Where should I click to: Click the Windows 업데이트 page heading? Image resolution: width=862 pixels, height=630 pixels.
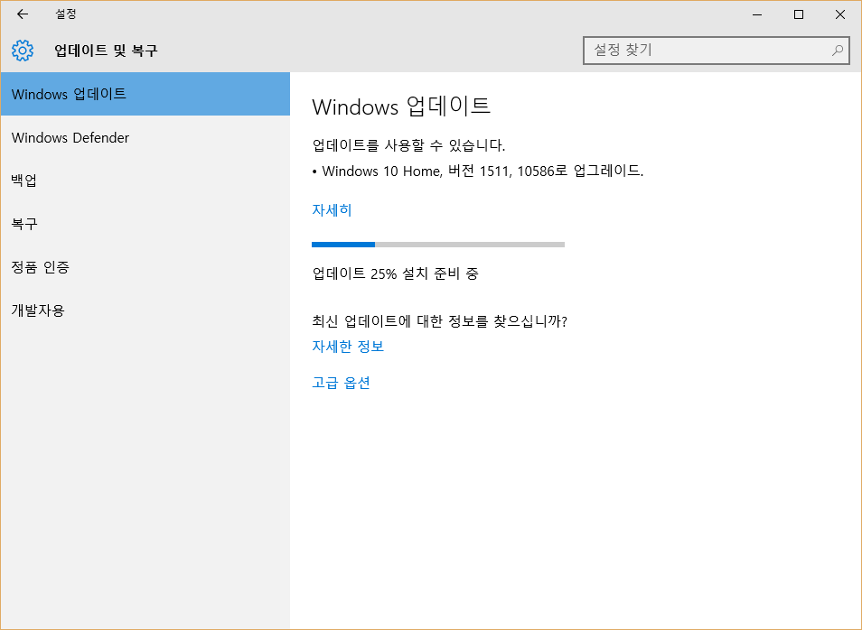click(401, 106)
